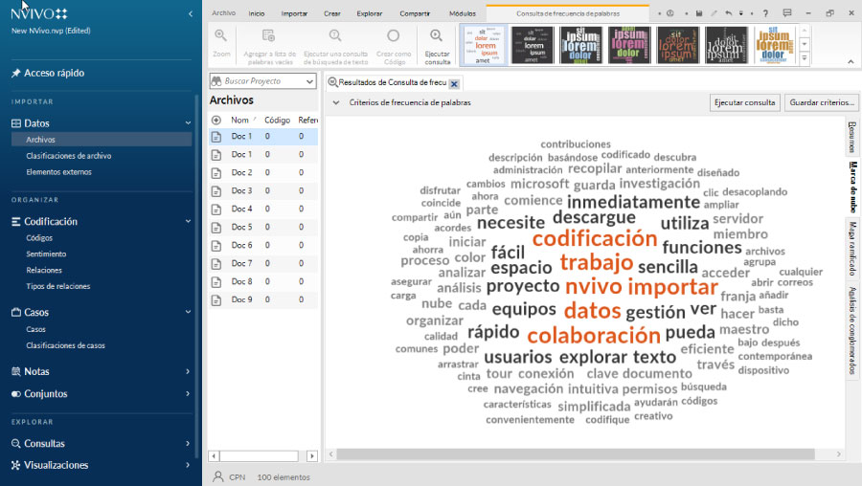Open Sentimiento under Codificación

click(46, 254)
